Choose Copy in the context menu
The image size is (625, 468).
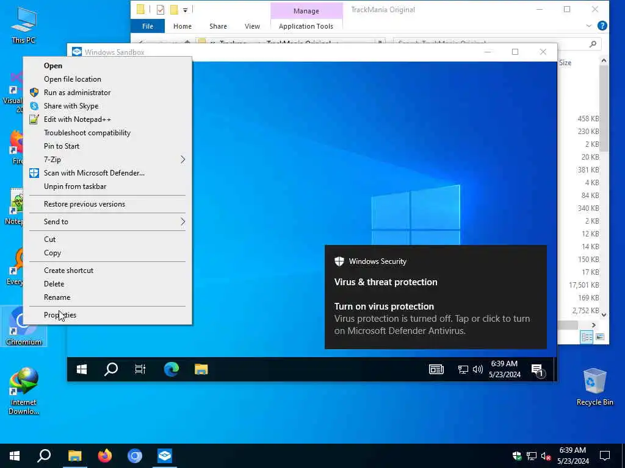[x=107, y=253]
